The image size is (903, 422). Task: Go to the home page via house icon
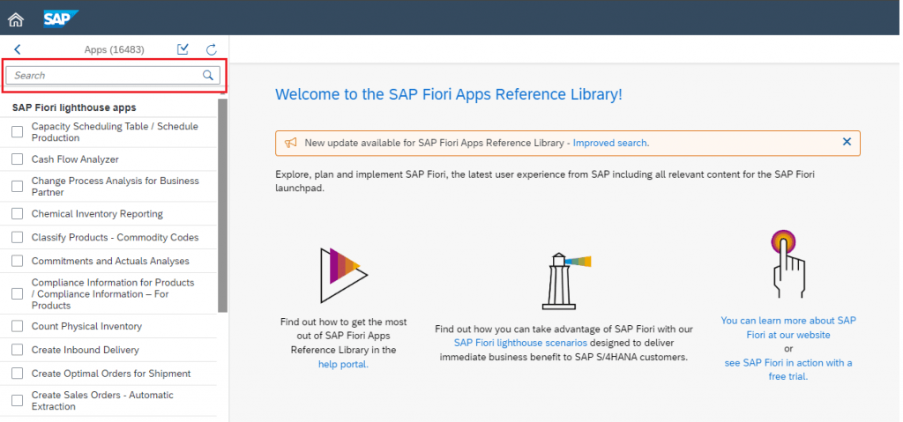(16, 19)
